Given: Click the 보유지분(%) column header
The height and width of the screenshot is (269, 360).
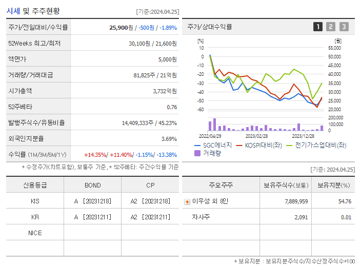Looking at the screenshot, I should 333,185.
